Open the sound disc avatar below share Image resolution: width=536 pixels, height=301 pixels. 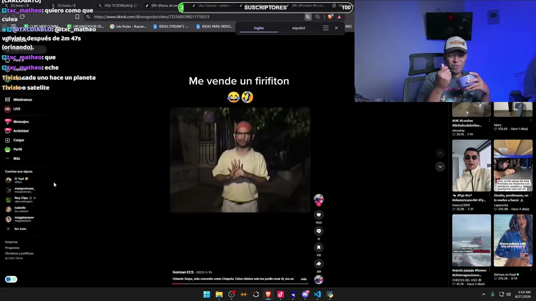point(319,280)
